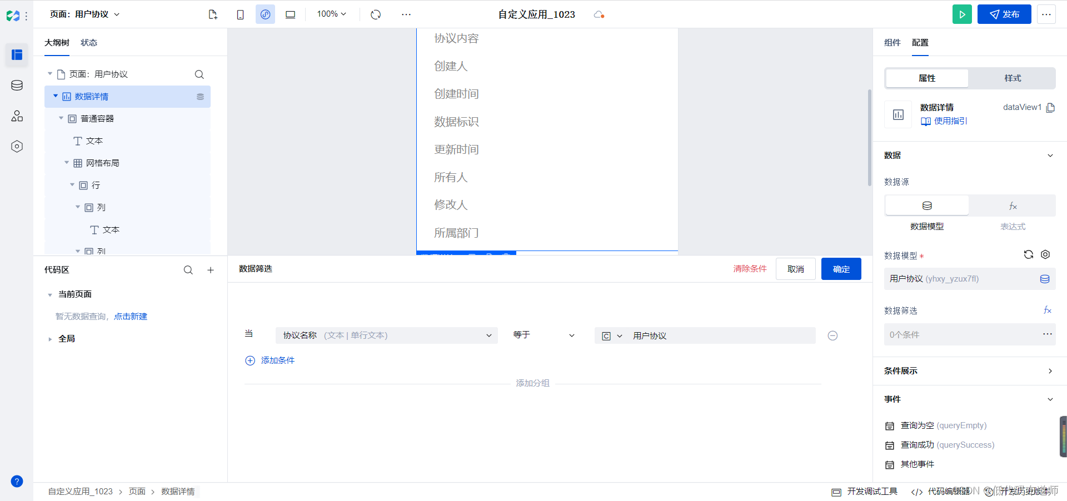The height and width of the screenshot is (501, 1067).
Task: Open the 100% zoom dropdown
Action: (x=332, y=14)
